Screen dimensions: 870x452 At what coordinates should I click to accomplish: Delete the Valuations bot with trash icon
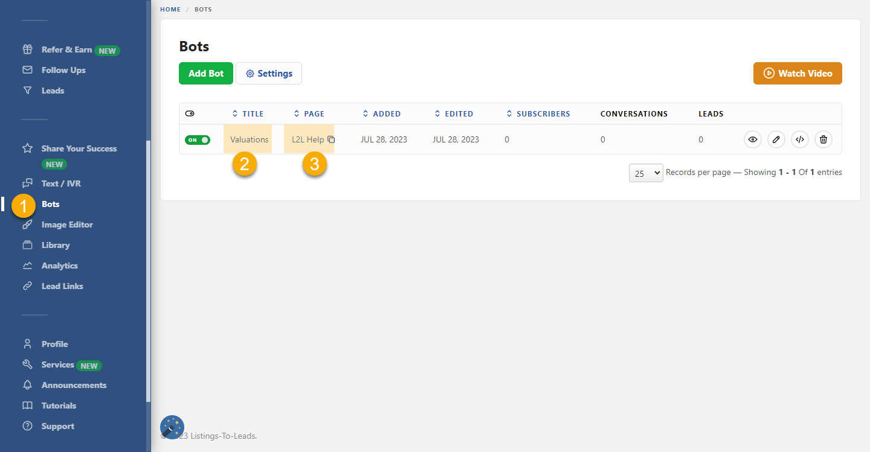pyautogui.click(x=823, y=139)
